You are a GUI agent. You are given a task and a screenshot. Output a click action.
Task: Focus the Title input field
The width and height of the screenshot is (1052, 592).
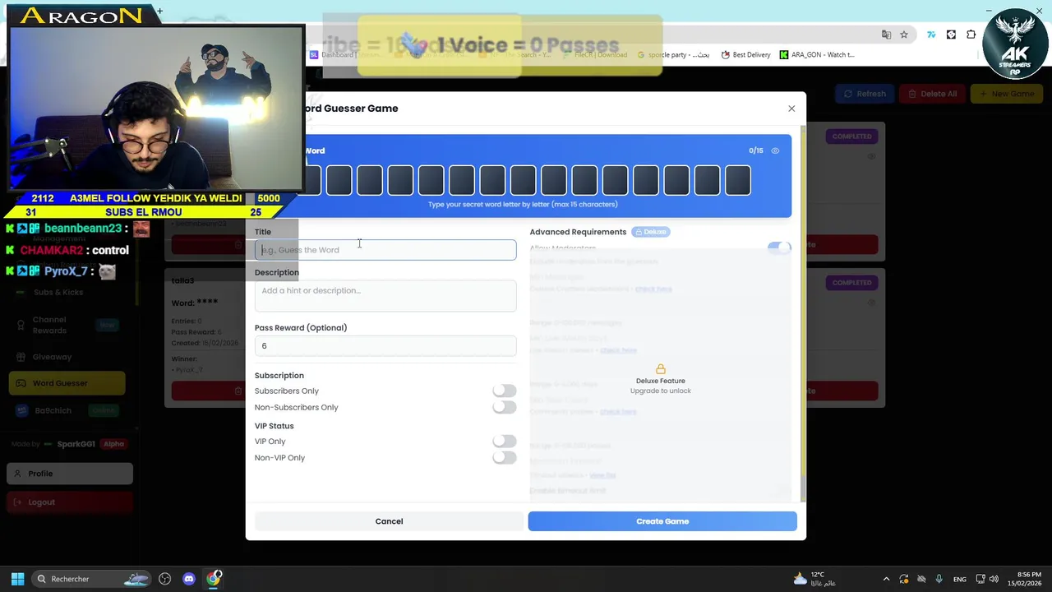point(385,250)
